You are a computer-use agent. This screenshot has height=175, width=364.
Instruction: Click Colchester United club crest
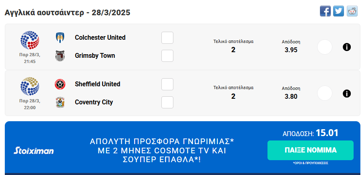pyautogui.click(x=60, y=38)
